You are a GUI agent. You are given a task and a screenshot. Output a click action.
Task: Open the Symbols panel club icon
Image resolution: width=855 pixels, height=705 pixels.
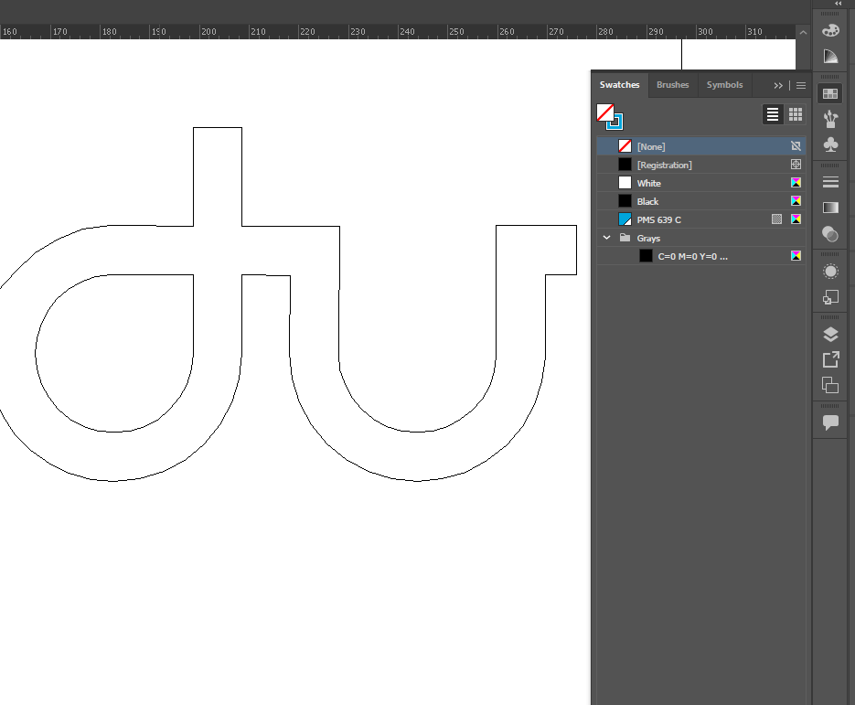click(830, 144)
